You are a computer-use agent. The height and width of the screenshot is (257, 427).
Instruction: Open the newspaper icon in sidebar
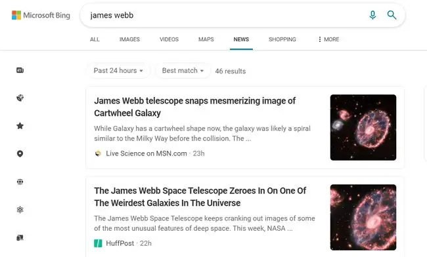pos(20,70)
